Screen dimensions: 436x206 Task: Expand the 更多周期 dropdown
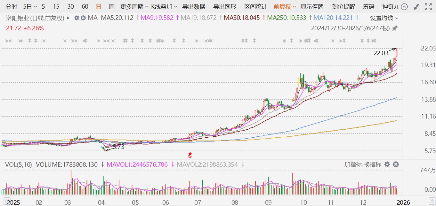(x=134, y=7)
